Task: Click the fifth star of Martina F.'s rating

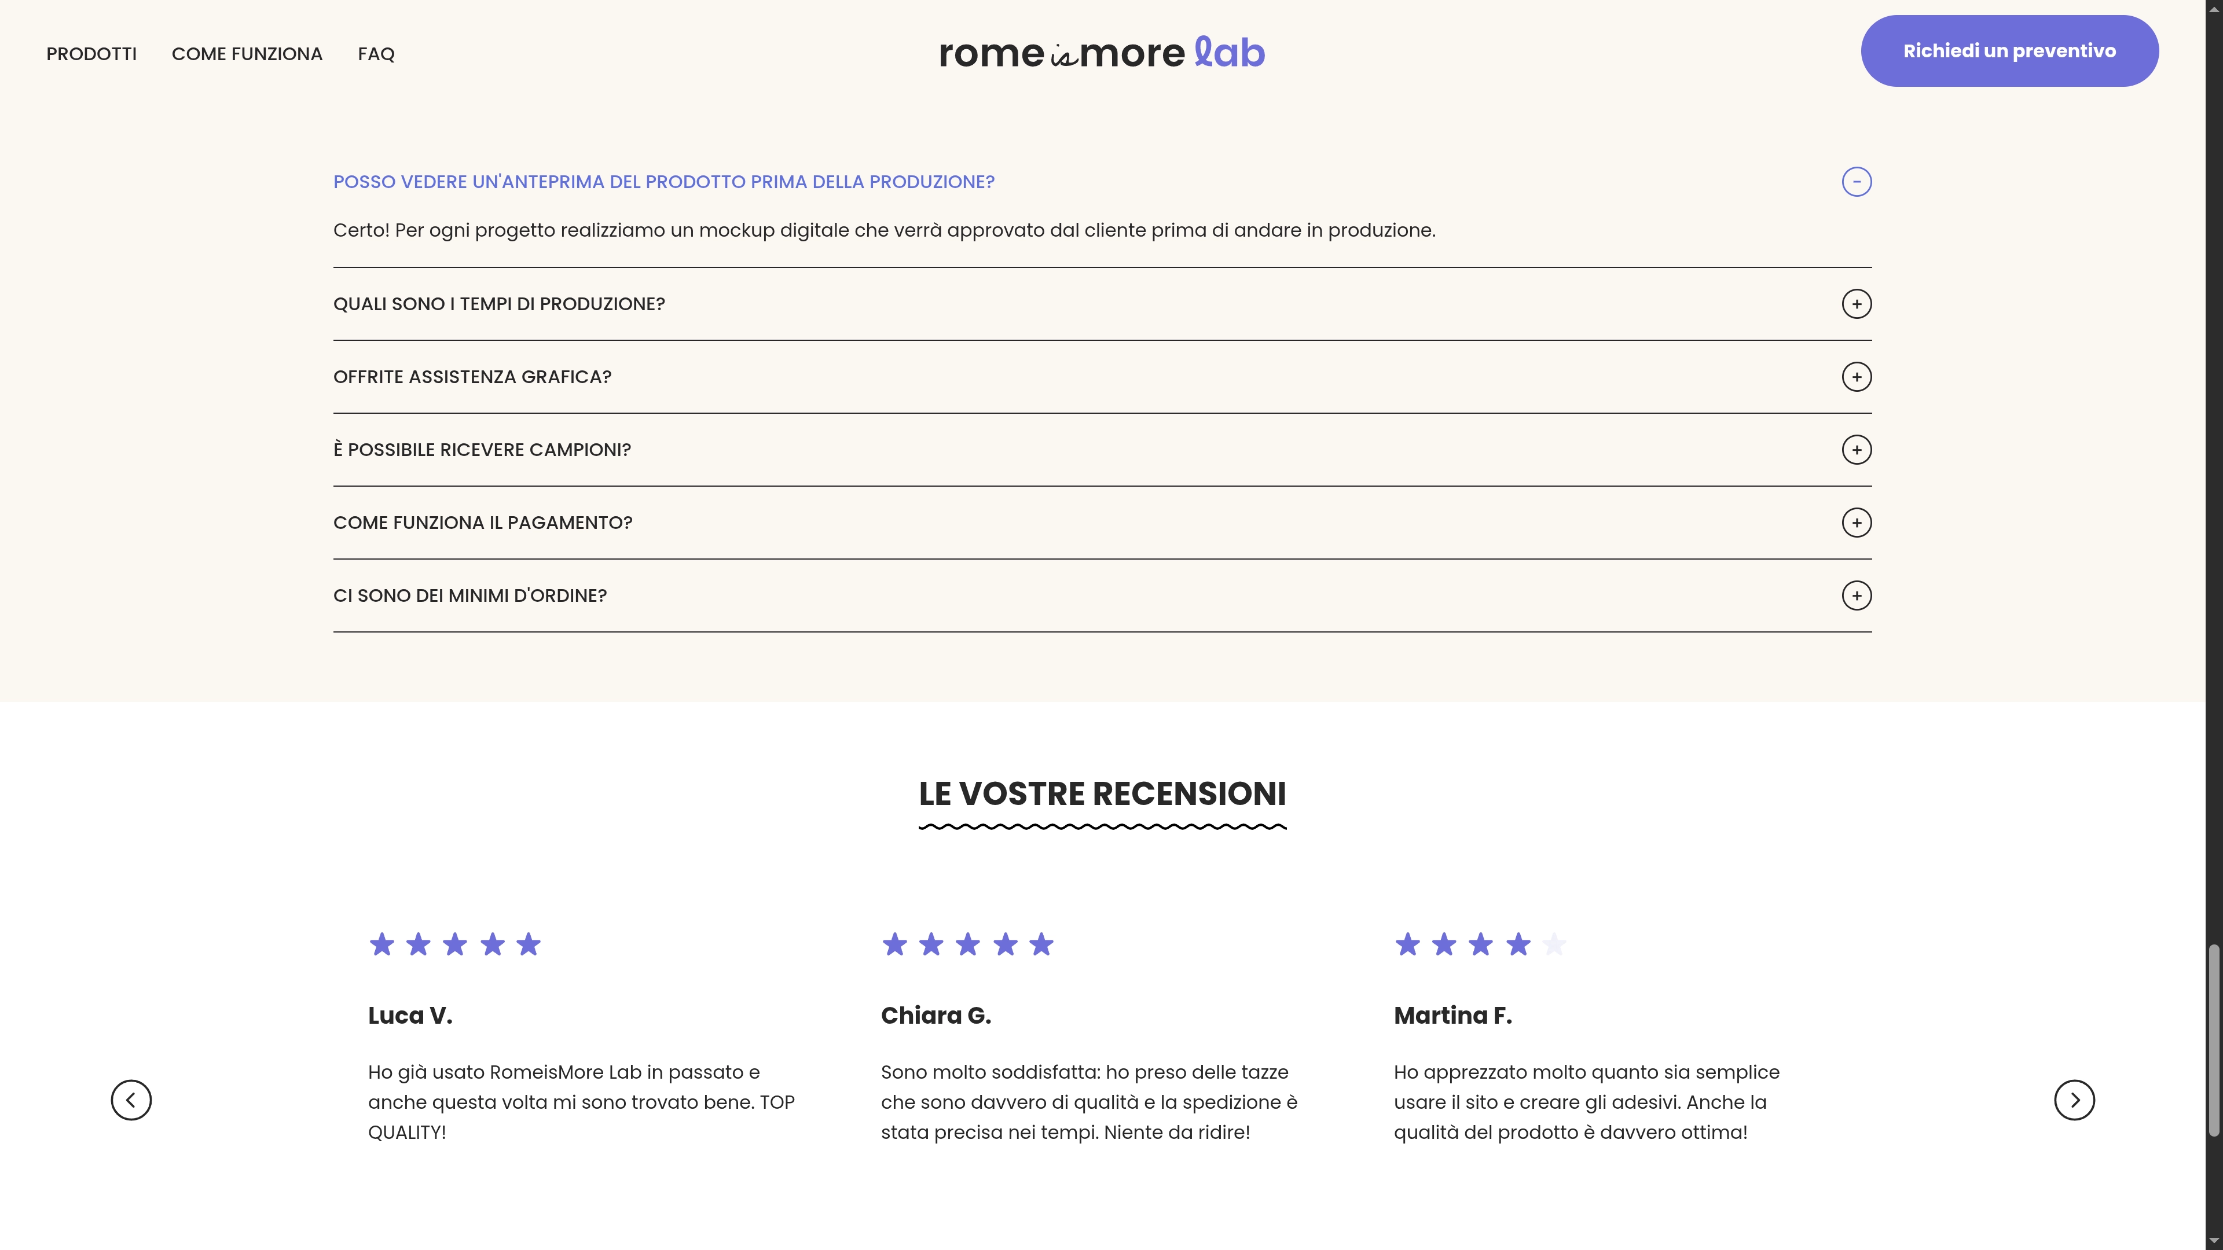Action: 1554,944
